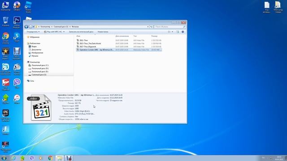Image resolution: width=287 pixels, height=161 pixels.
Task: Open UltraISO desktop shortcut
Action: point(17,6)
